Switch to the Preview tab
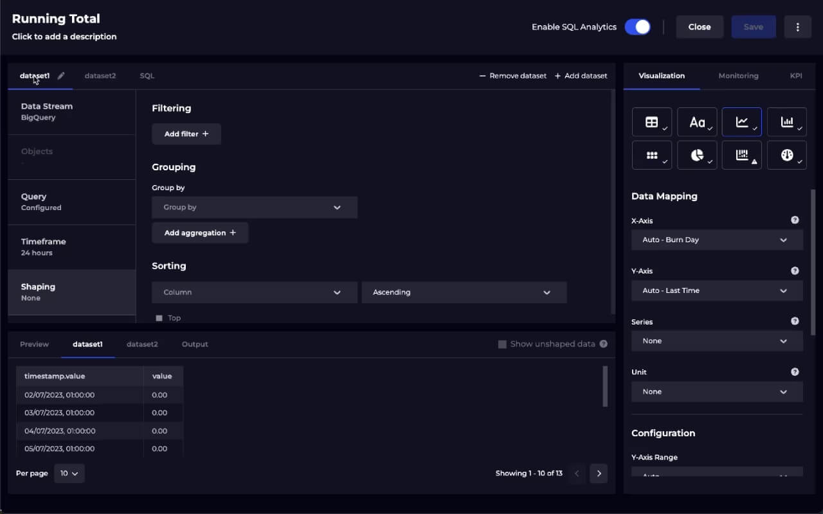 point(34,344)
